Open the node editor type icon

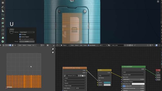tap(58, 45)
